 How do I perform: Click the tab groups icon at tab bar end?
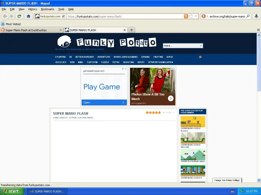point(258,30)
